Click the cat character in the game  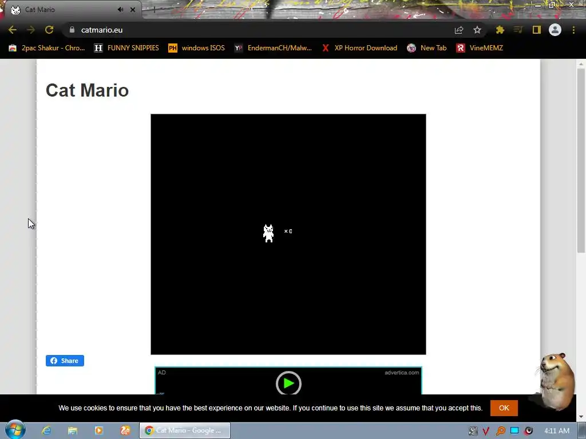click(268, 233)
